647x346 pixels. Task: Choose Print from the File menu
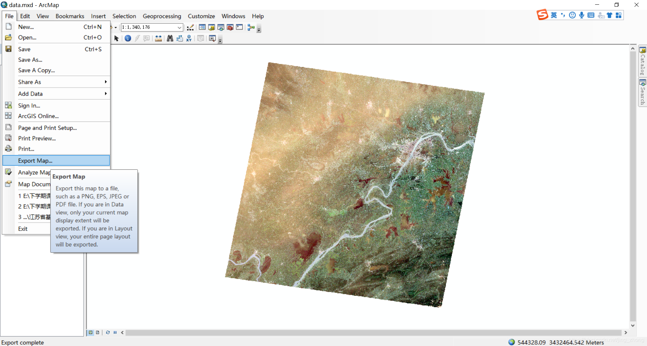(56, 149)
